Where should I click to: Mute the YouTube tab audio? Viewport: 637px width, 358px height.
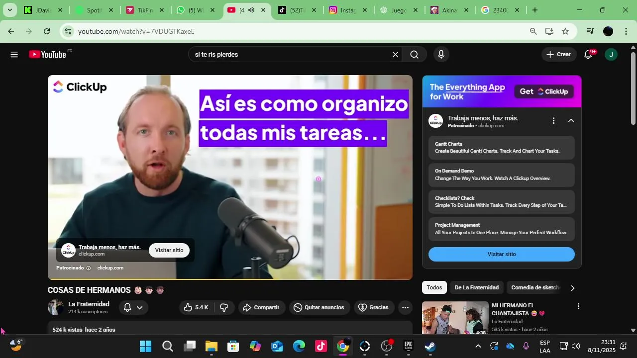click(x=251, y=10)
